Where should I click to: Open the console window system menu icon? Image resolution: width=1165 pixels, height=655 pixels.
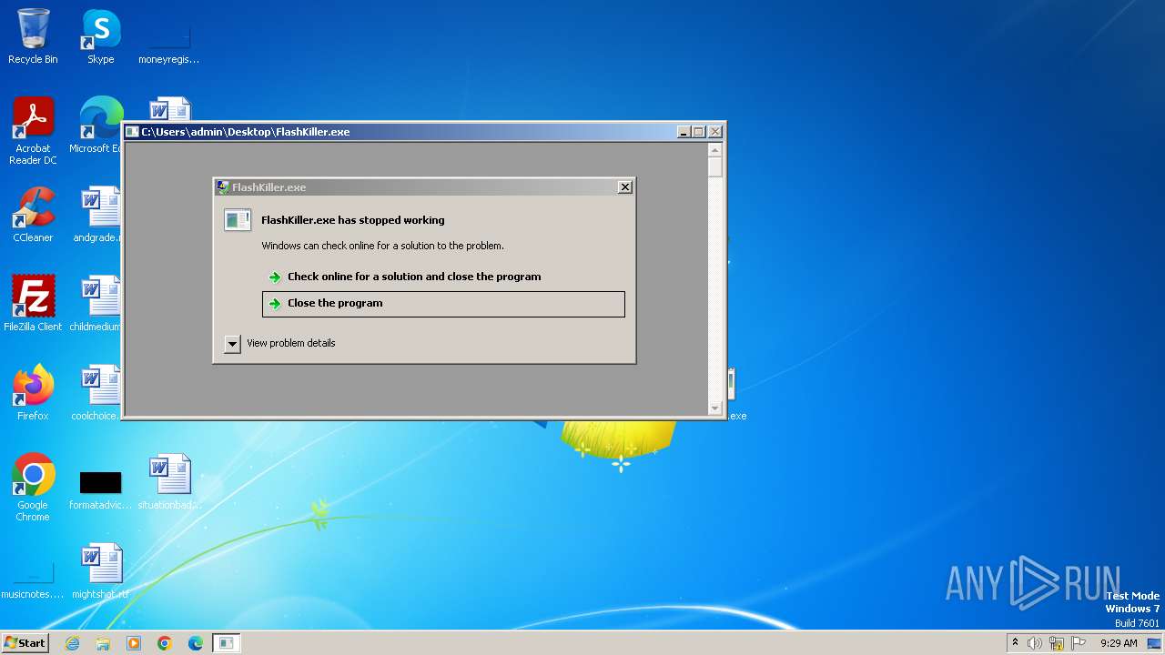[x=132, y=132]
